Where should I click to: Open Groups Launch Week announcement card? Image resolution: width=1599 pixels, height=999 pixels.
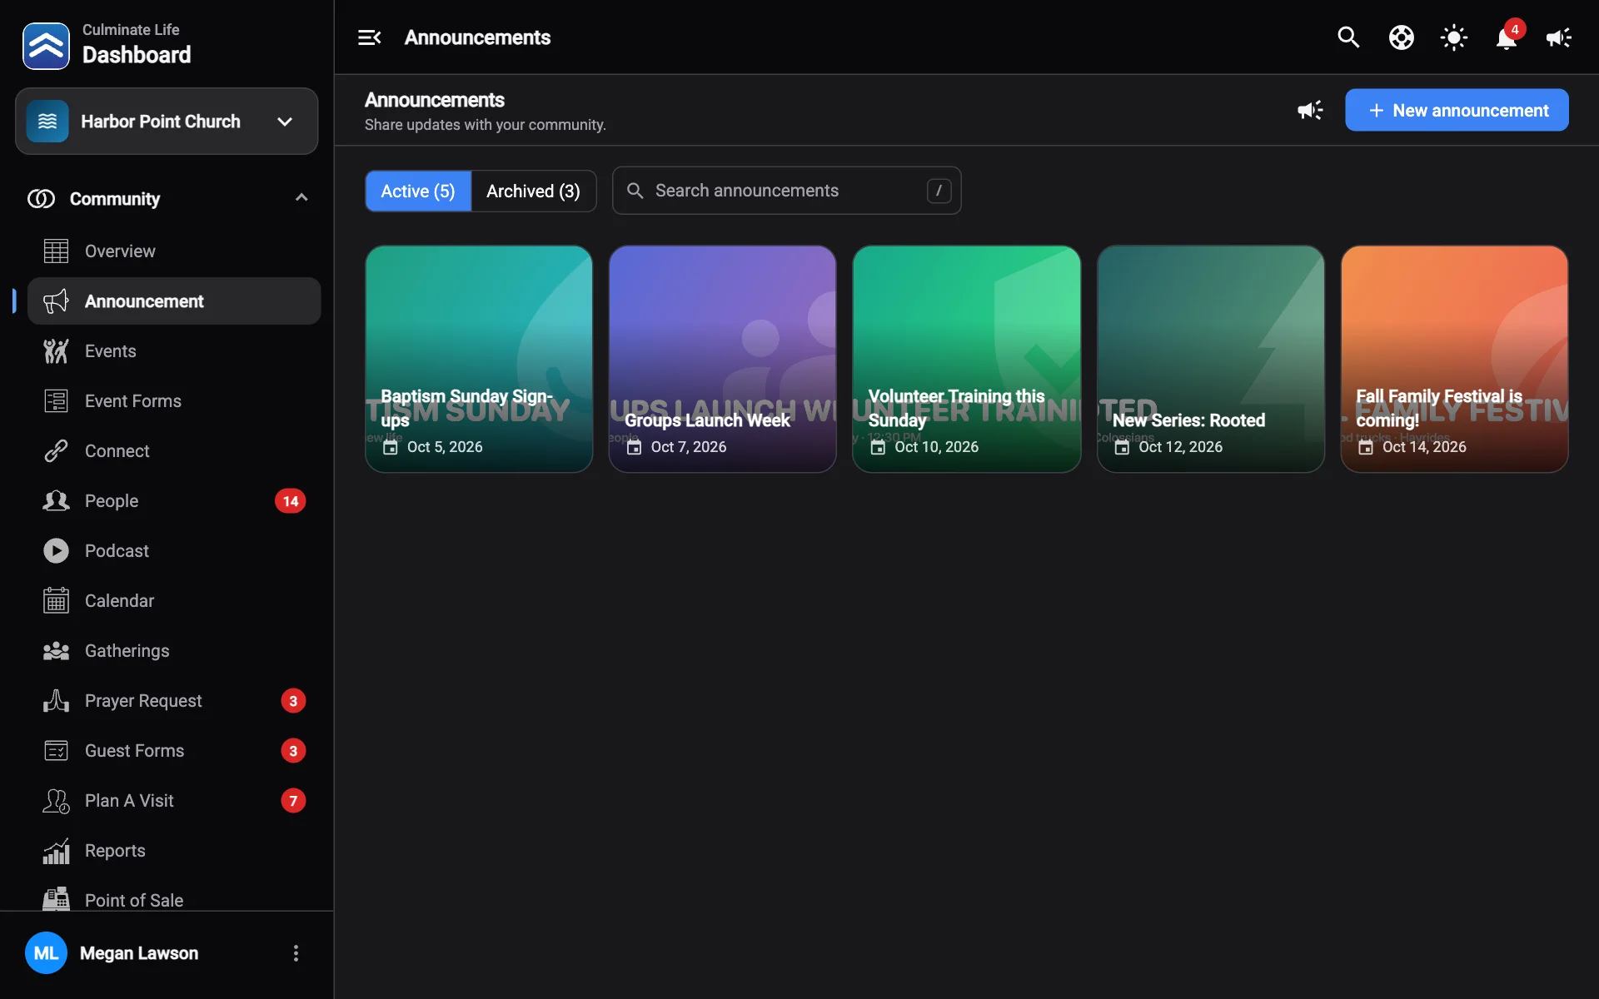point(722,359)
